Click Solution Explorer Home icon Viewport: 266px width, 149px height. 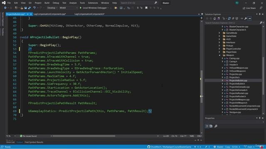coord(214,18)
